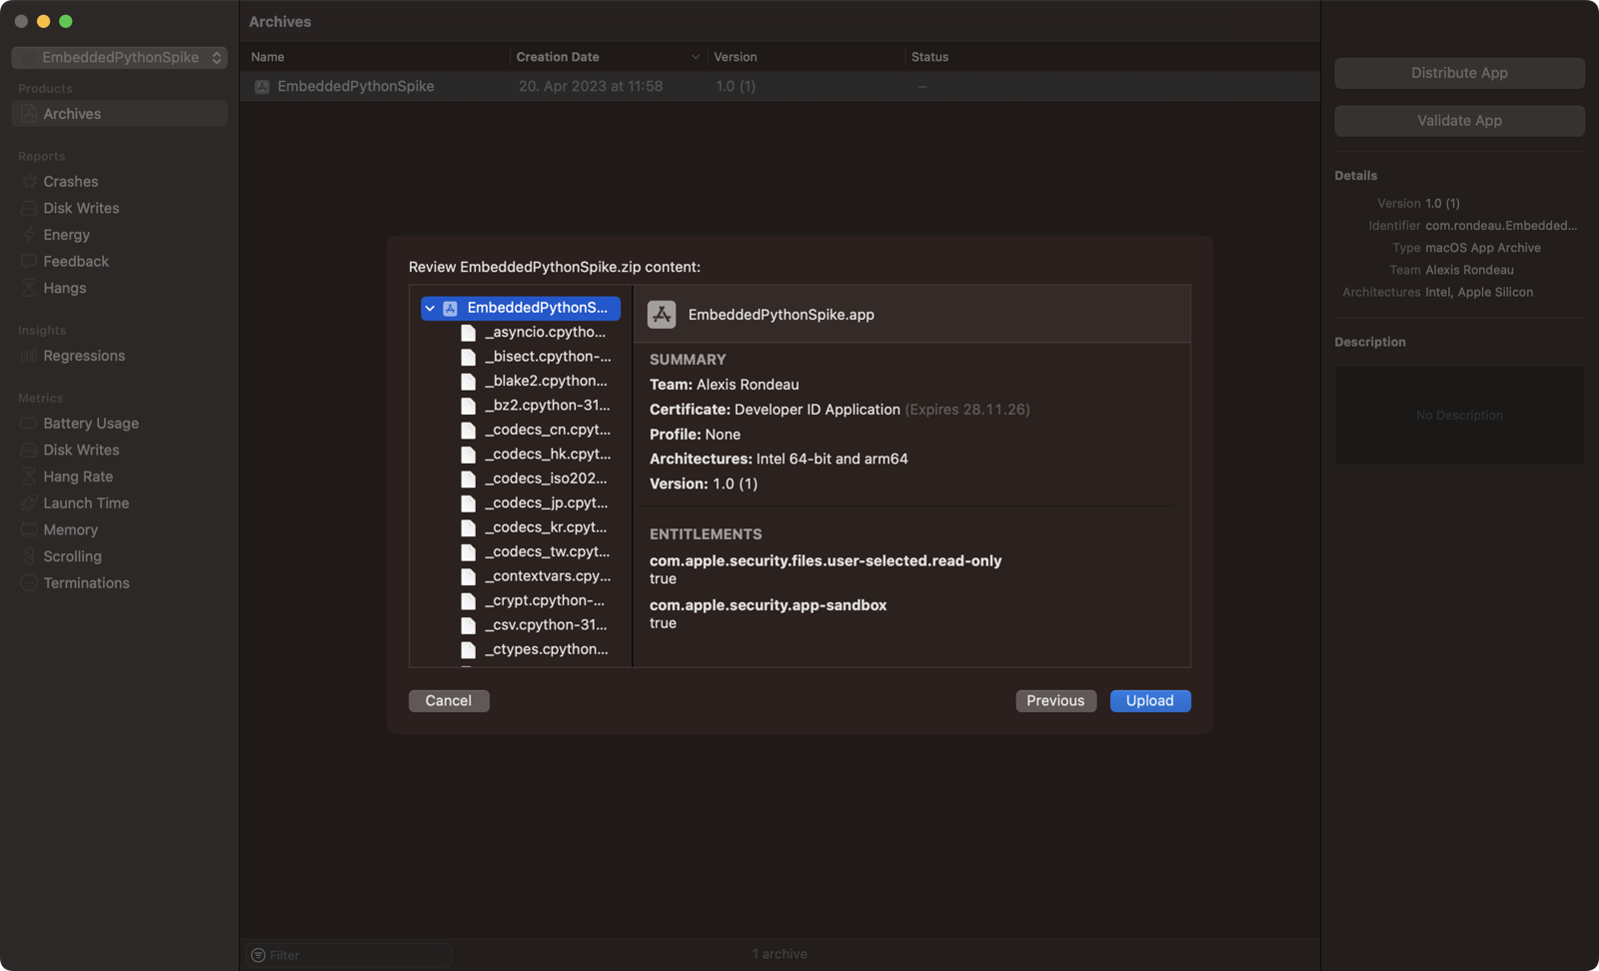Screen dimensions: 1599x971
Task: Go back with the Previous button
Action: click(x=1055, y=701)
